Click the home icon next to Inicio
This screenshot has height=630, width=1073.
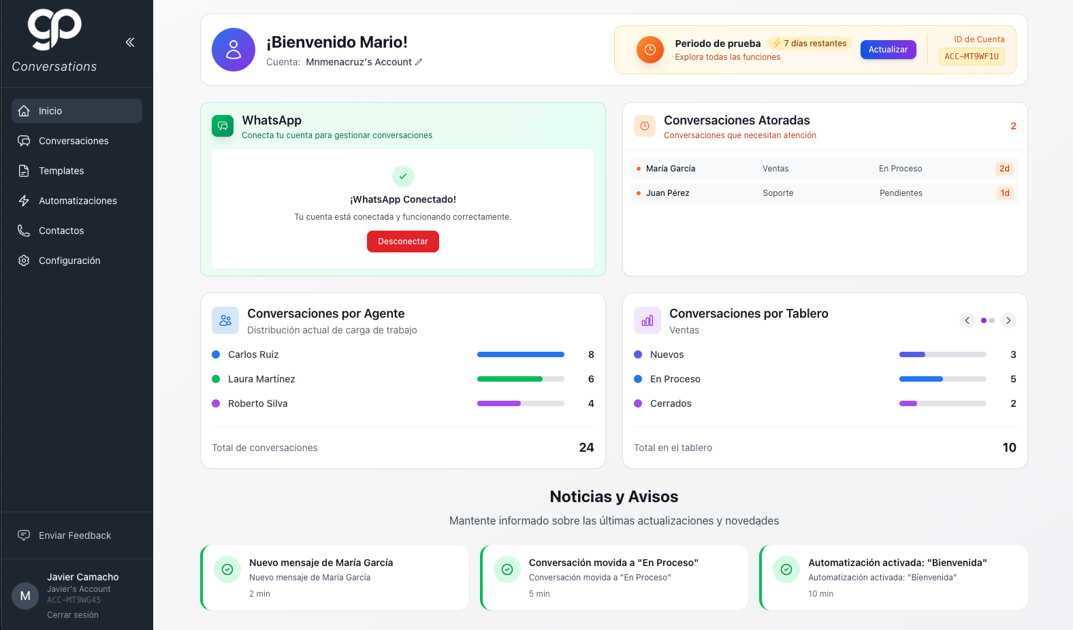click(24, 111)
